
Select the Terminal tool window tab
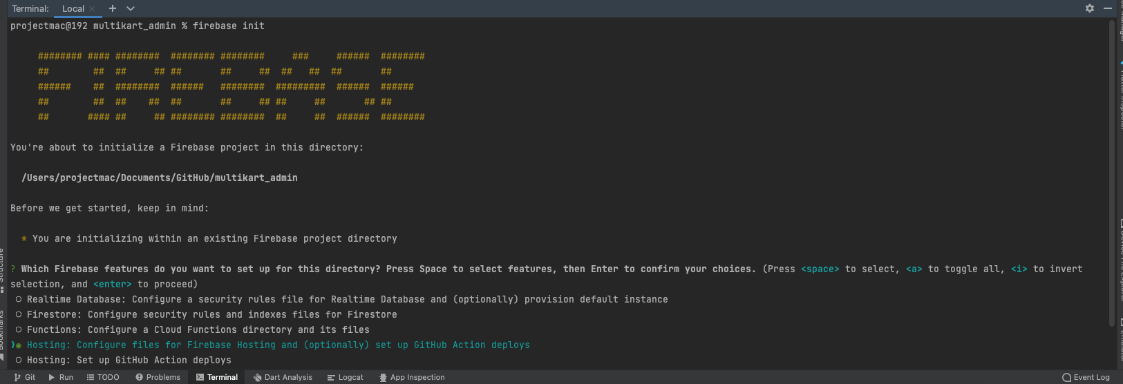click(216, 377)
